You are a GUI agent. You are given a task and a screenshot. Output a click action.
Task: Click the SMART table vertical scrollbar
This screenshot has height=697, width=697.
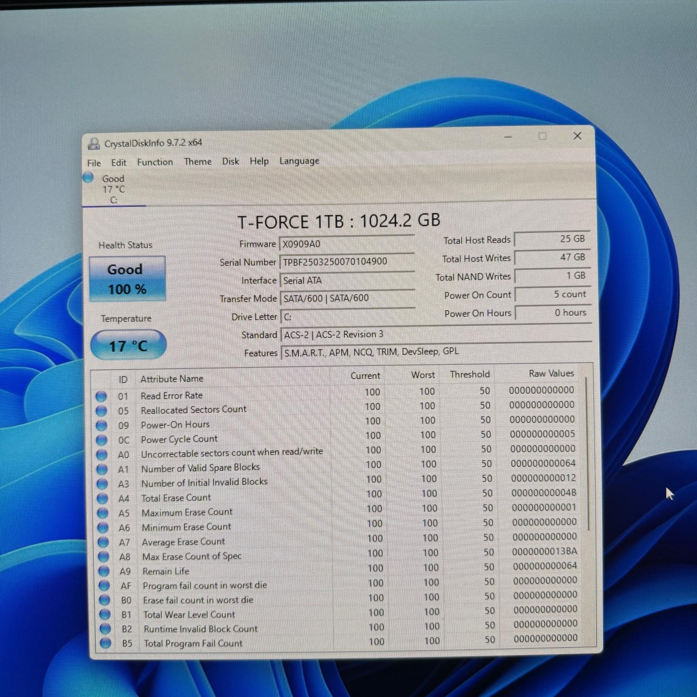click(x=588, y=454)
